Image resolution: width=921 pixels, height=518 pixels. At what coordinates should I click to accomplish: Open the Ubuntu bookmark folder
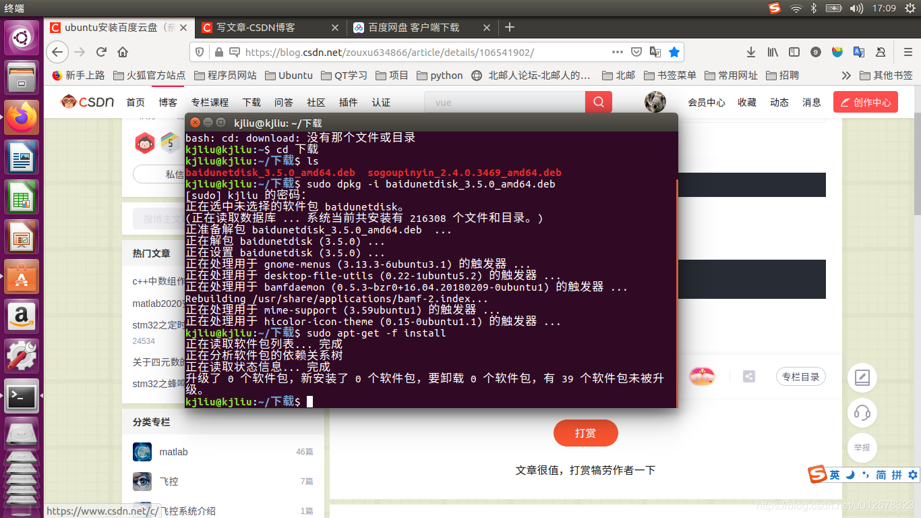289,76
